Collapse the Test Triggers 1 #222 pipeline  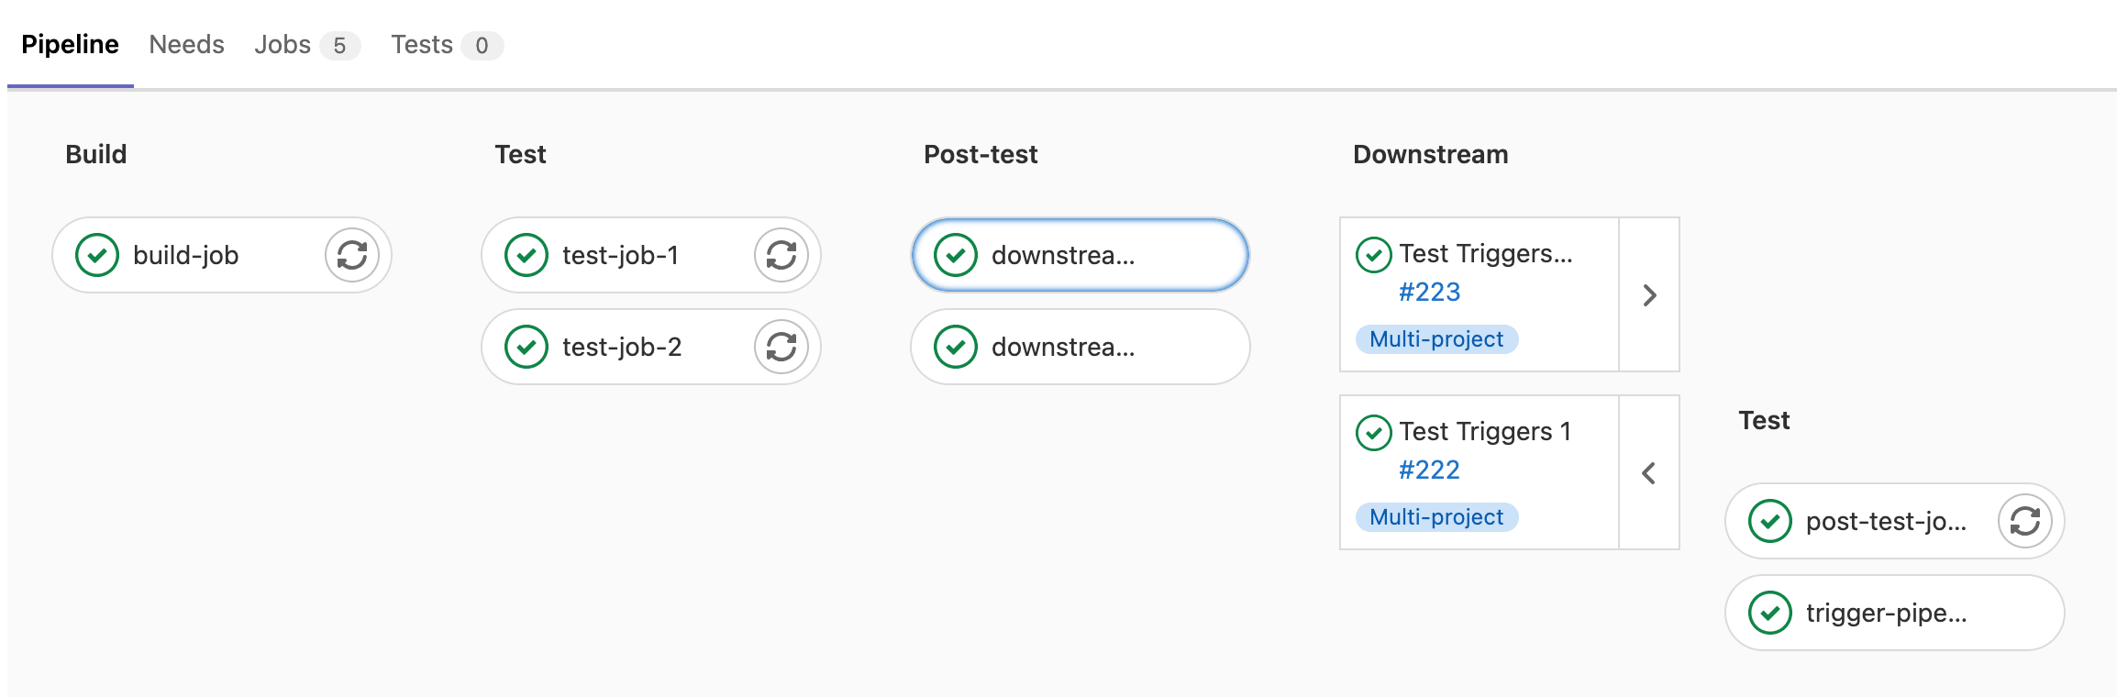coord(1649,473)
